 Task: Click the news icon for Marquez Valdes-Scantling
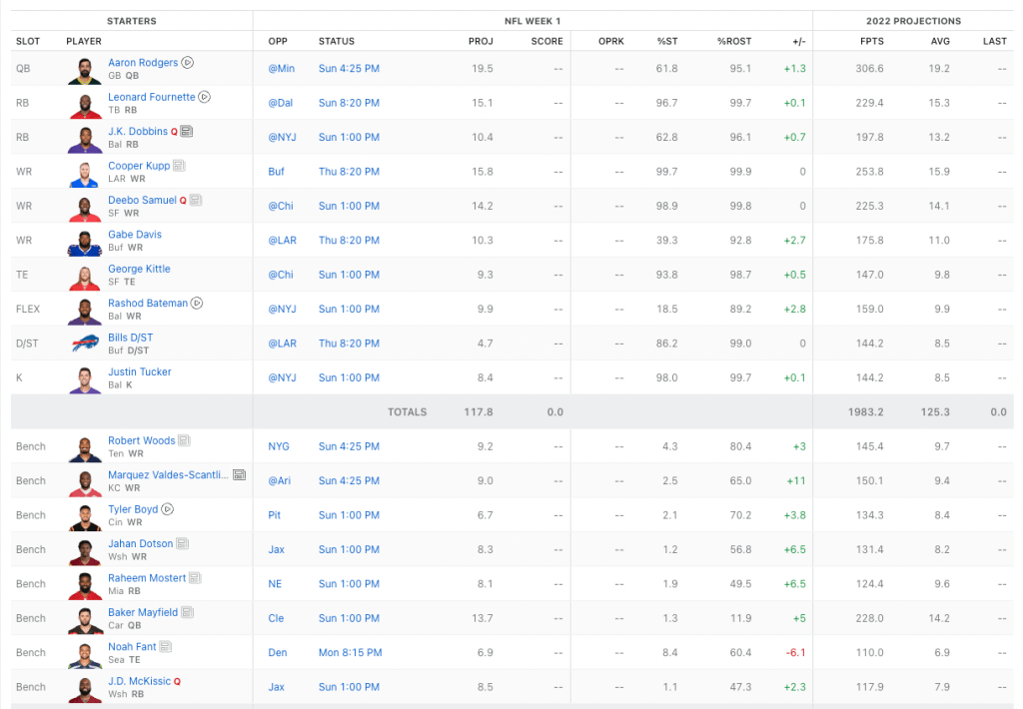click(240, 475)
